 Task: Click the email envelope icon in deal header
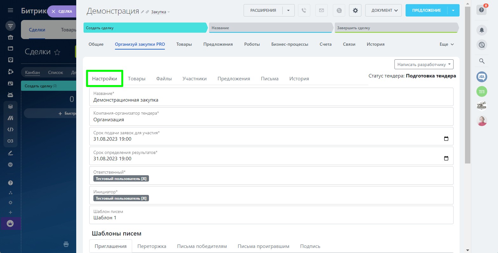pyautogui.click(x=321, y=10)
